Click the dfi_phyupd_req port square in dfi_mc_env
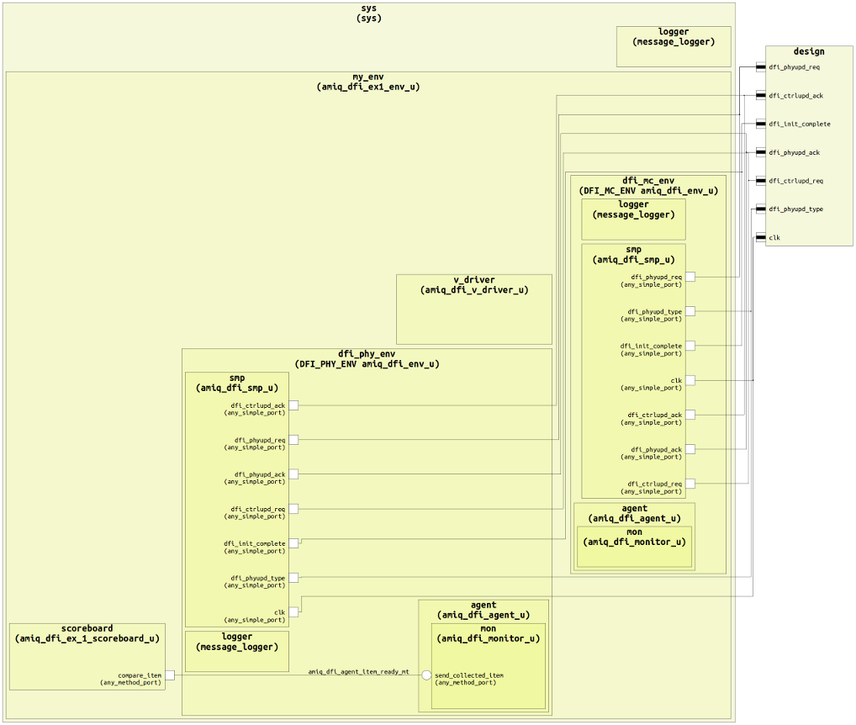This screenshot has width=856, height=725. click(690, 276)
